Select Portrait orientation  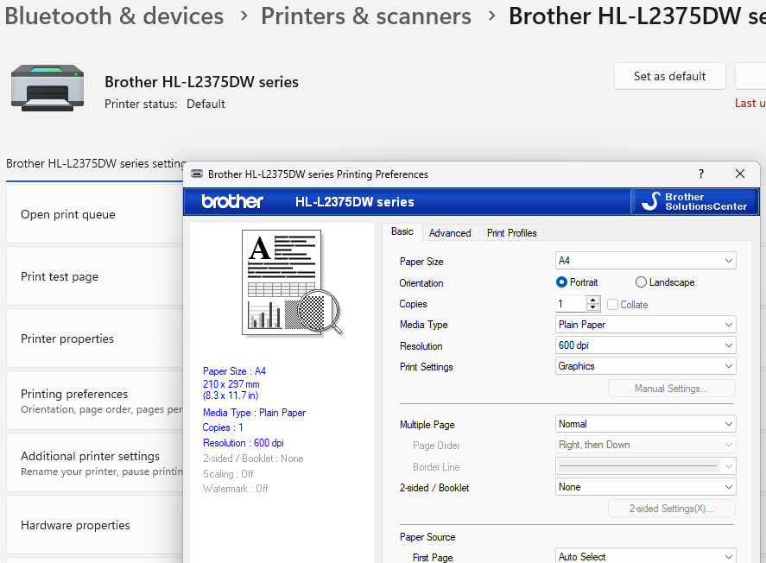577,282
